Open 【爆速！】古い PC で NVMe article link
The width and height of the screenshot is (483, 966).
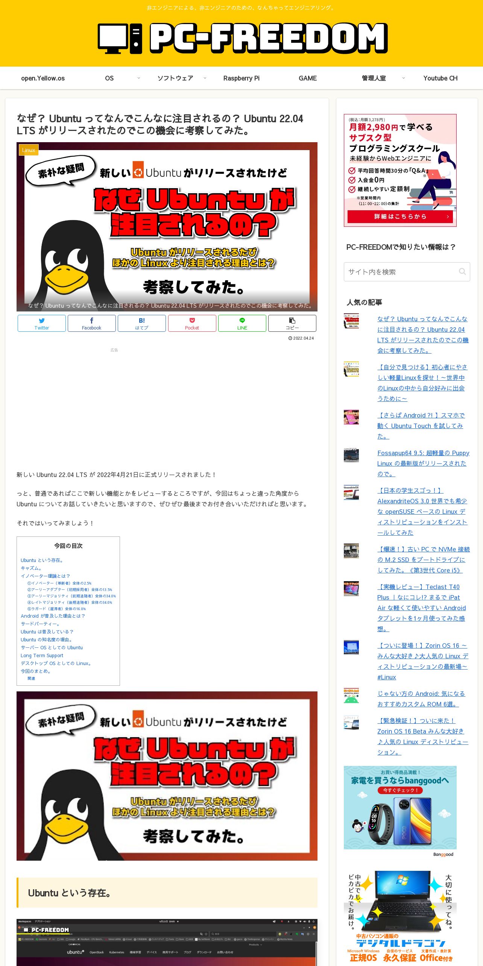[x=424, y=559]
